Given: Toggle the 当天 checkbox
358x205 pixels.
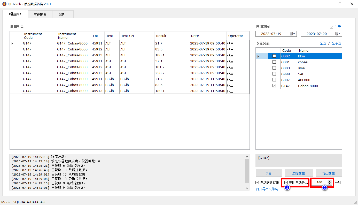Looking at the screenshot, I should click(331, 27).
